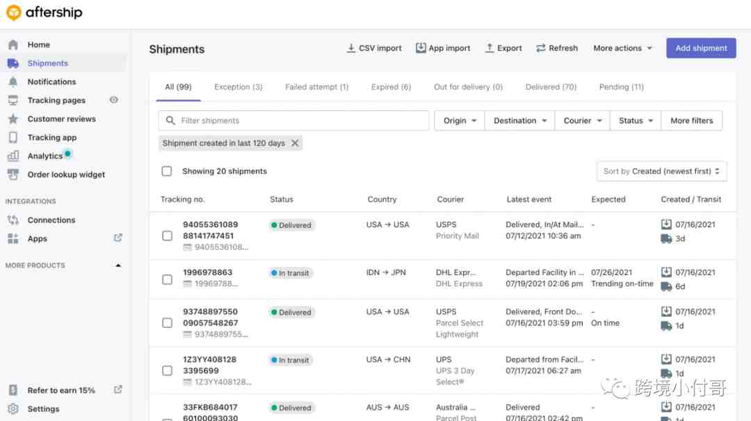
Task: Open Sort by Created dropdown
Action: click(x=661, y=172)
